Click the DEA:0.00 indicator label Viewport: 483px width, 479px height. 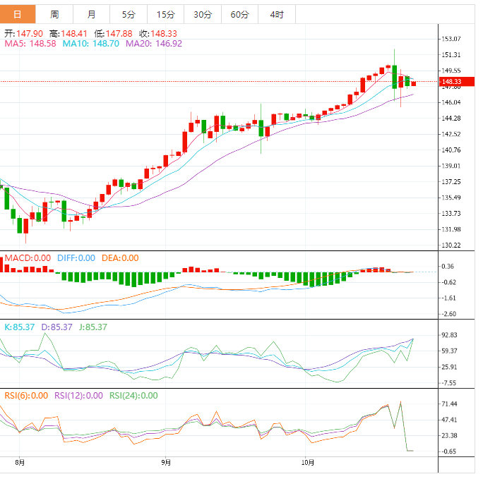(x=120, y=257)
